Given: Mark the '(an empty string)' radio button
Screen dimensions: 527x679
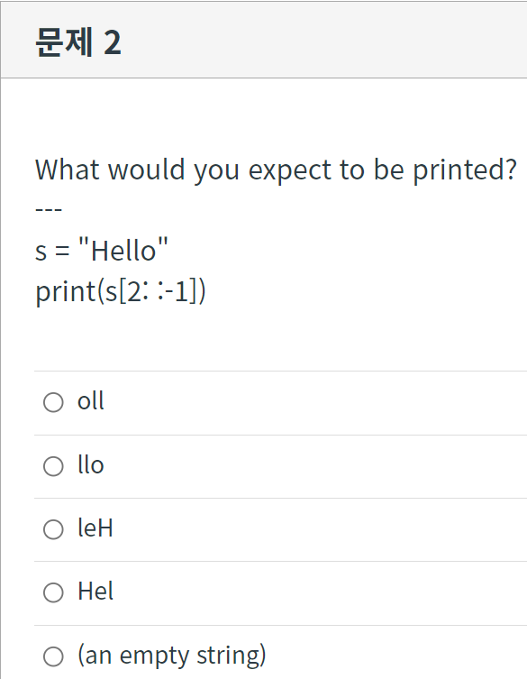Looking at the screenshot, I should (x=53, y=656).
